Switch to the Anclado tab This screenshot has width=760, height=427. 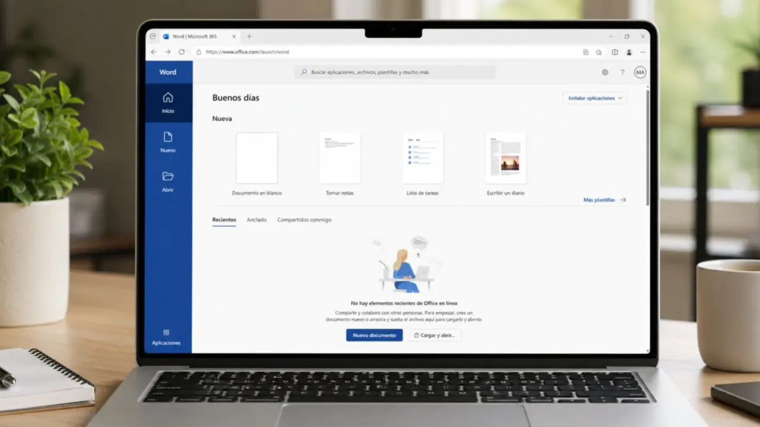(x=256, y=220)
